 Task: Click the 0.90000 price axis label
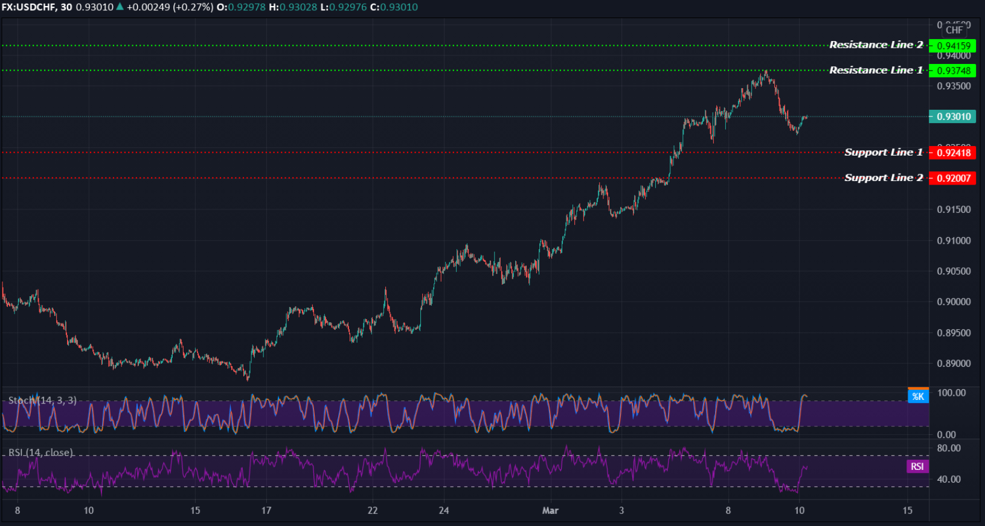(x=954, y=302)
